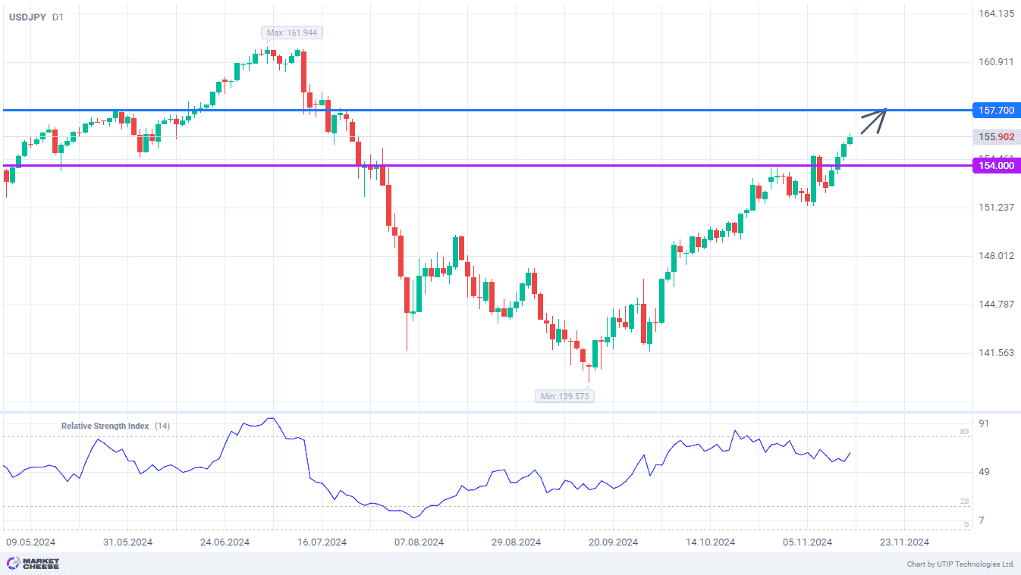Click the blue 157.700 price tag
1021x575 pixels.
[996, 111]
